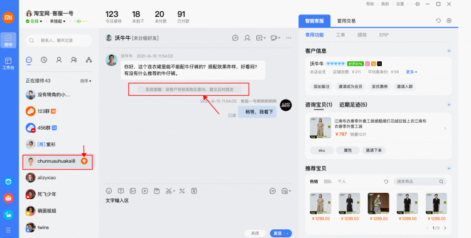Click the 发优惠券 button
Screen dimensions: 471x238
tap(379, 86)
